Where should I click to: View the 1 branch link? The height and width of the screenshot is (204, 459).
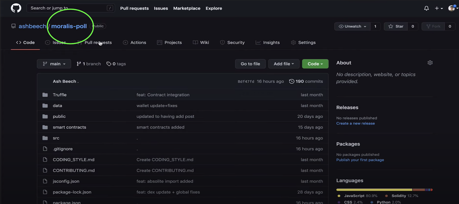click(x=89, y=64)
